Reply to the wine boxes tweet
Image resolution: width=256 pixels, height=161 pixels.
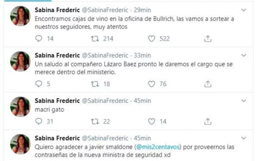[x=39, y=39]
